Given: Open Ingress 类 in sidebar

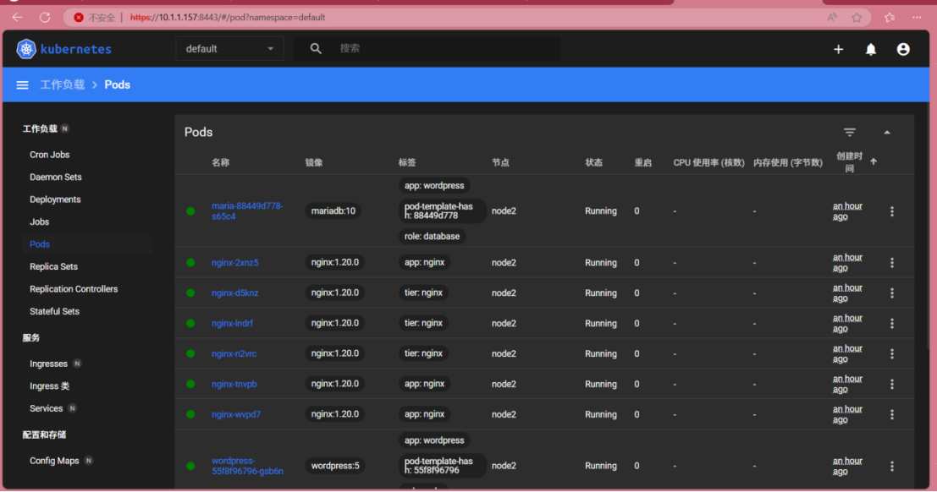Looking at the screenshot, I should pyautogui.click(x=50, y=386).
